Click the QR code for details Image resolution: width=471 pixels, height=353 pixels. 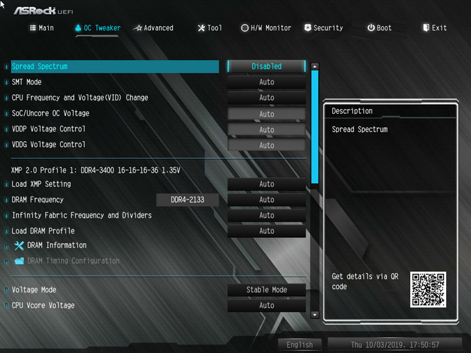pos(428,290)
